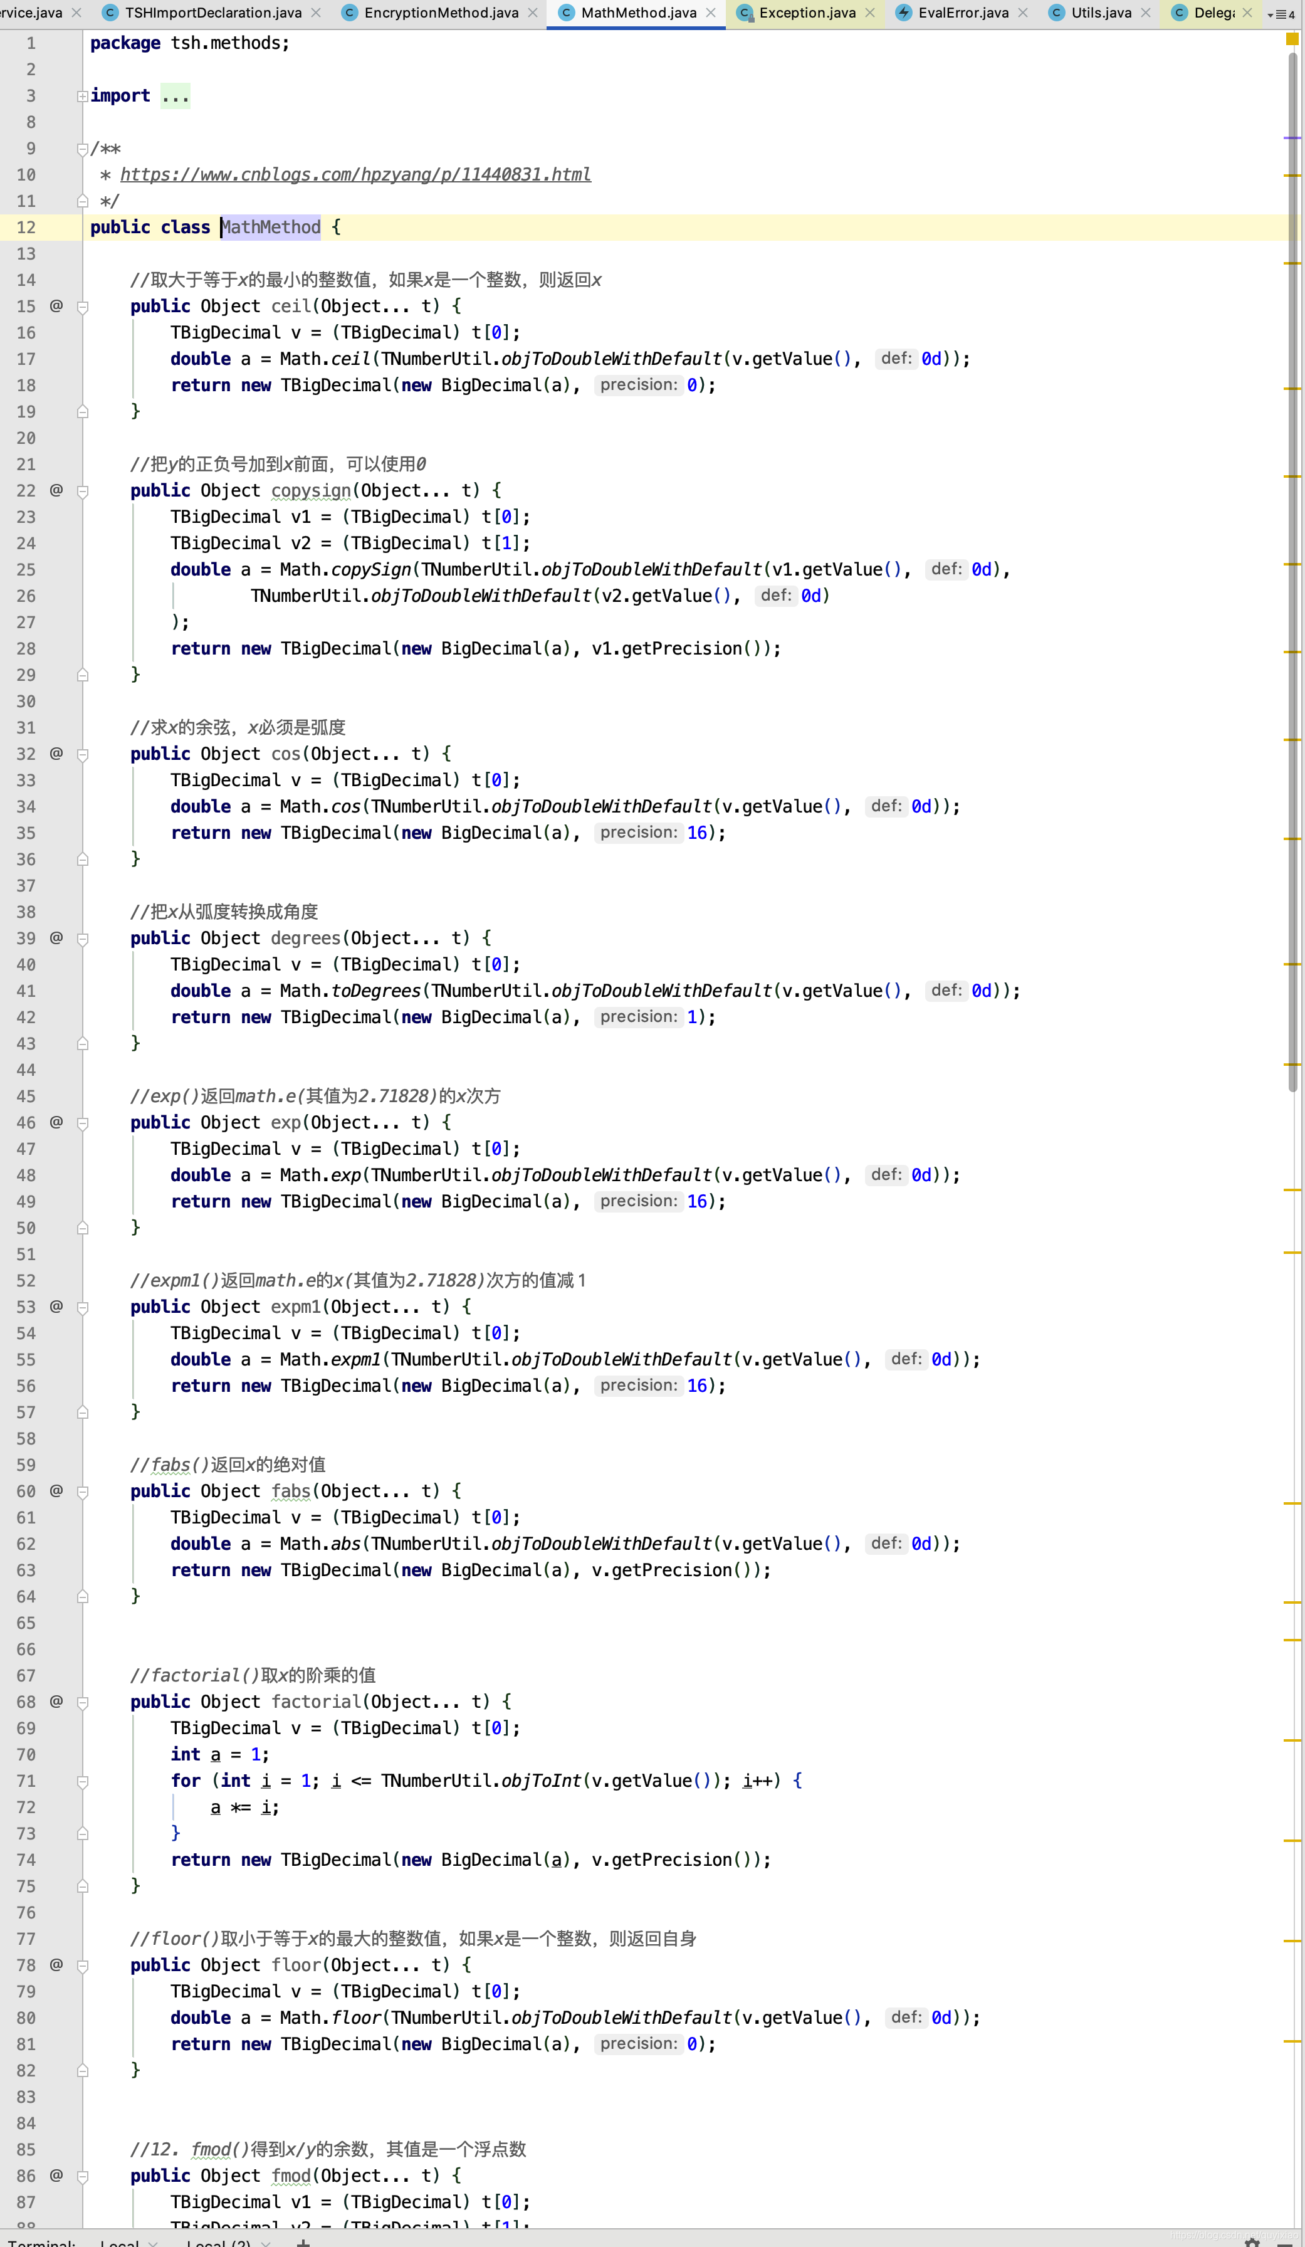The width and height of the screenshot is (1305, 2247).
Task: Open the EvalError.java tab
Action: click(963, 13)
